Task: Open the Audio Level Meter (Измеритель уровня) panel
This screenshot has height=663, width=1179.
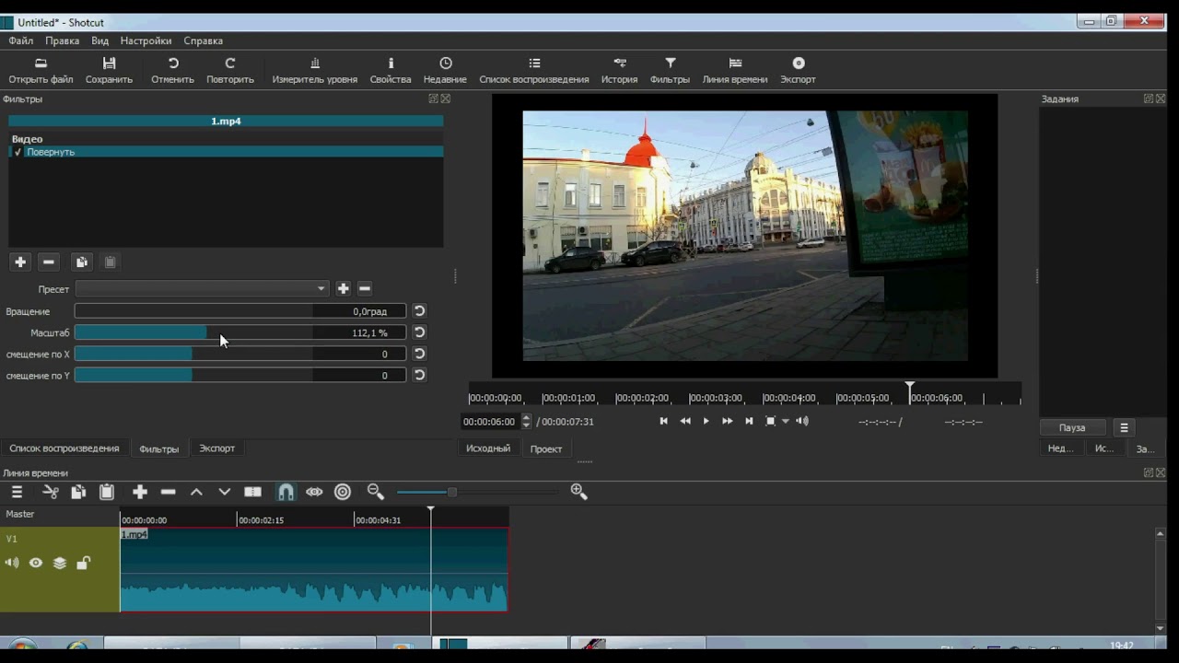Action: click(315, 64)
